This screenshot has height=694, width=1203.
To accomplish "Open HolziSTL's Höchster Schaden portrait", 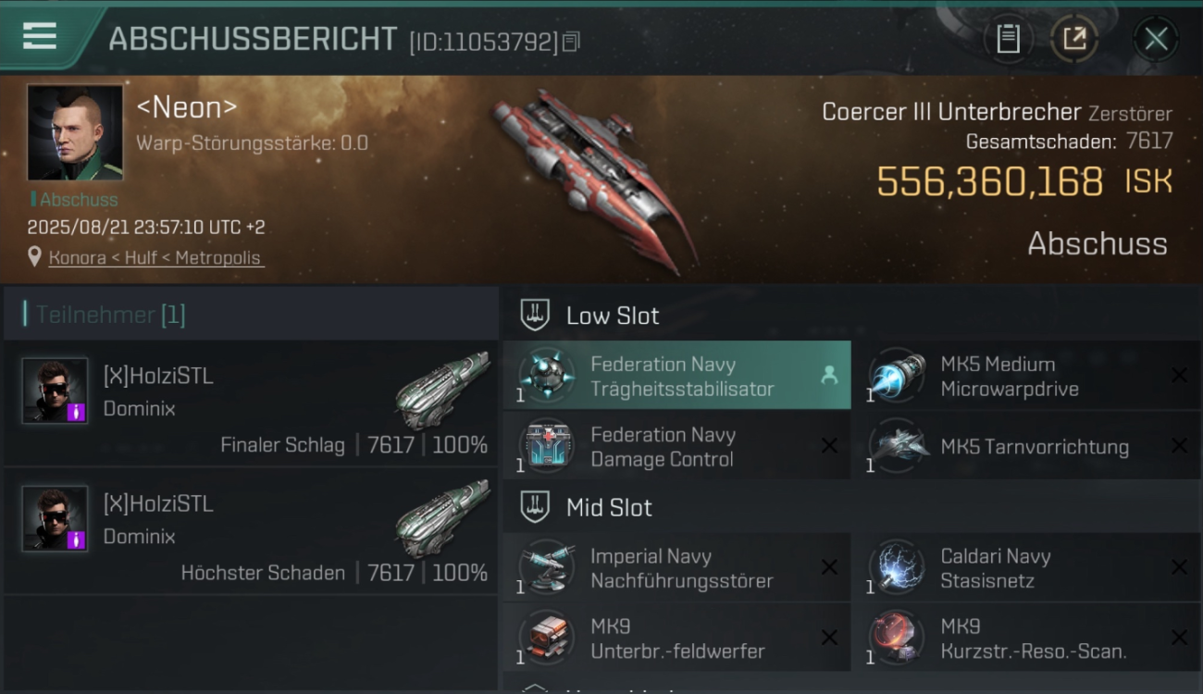I will click(x=55, y=518).
